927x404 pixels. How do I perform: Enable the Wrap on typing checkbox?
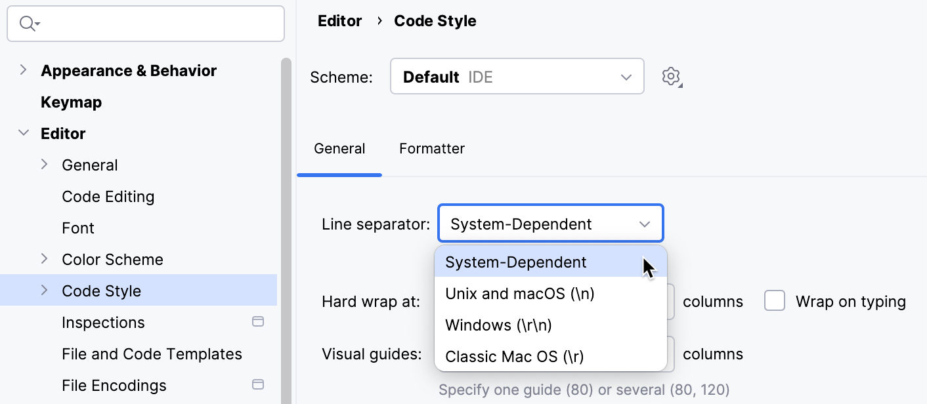775,300
